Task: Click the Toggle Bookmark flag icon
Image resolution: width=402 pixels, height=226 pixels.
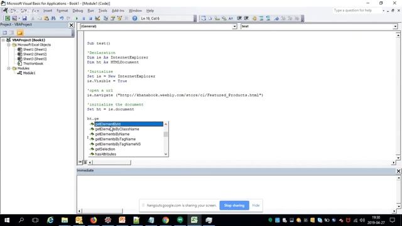Action: (276, 18)
